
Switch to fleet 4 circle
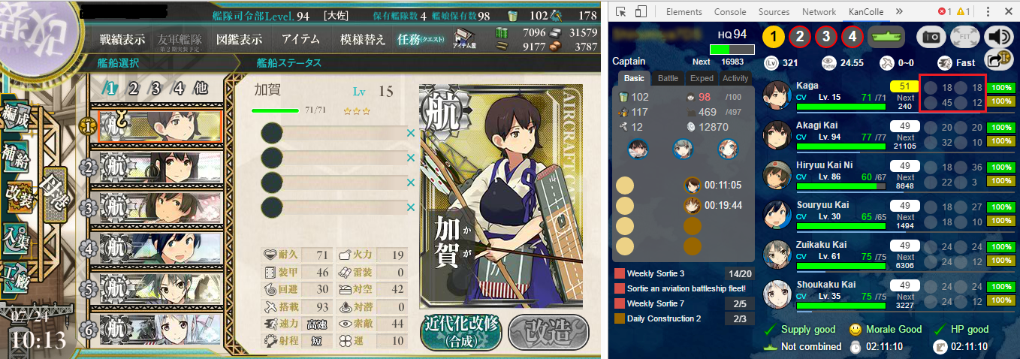pos(851,36)
